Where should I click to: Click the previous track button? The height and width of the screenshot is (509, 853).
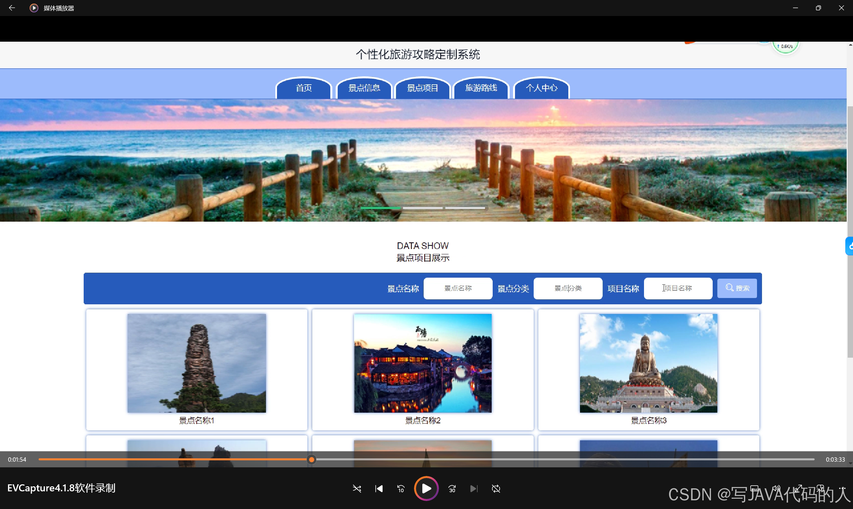(x=379, y=488)
